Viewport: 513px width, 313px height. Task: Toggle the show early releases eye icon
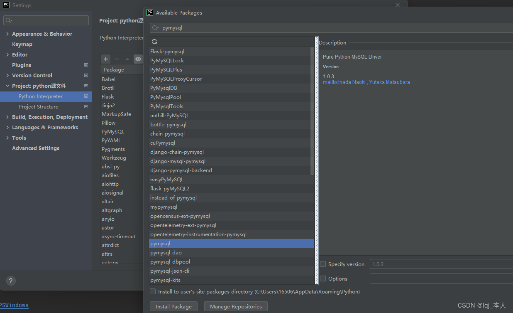click(x=138, y=59)
